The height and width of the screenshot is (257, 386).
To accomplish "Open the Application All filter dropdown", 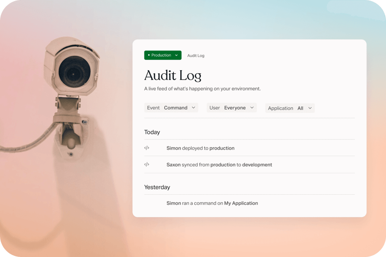I will (x=290, y=108).
